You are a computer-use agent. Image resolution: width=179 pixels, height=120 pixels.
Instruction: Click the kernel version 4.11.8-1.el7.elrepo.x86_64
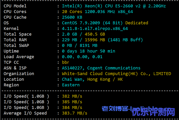point(95,29)
